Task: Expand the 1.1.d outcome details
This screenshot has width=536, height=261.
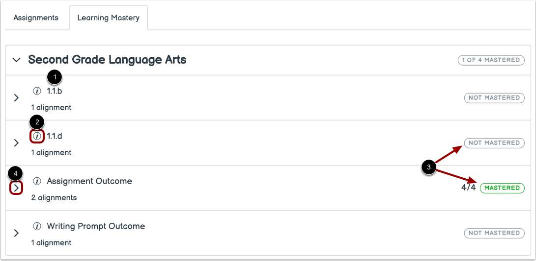Action: [16, 143]
